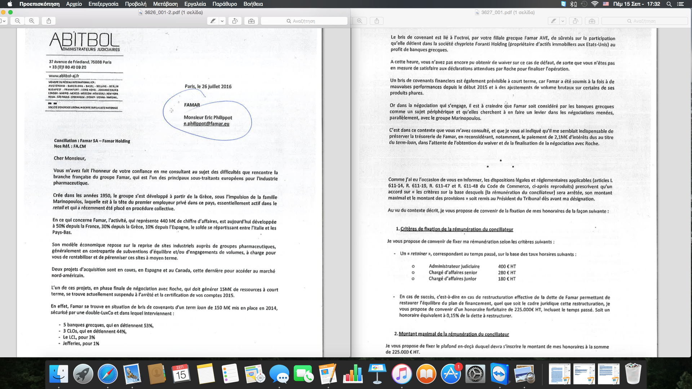The image size is (692, 389).
Task: Open the Preview app icon in the Dock
Action: [x=524, y=374]
